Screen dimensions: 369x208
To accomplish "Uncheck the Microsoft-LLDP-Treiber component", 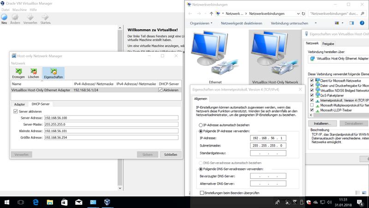I will pos(312,110).
